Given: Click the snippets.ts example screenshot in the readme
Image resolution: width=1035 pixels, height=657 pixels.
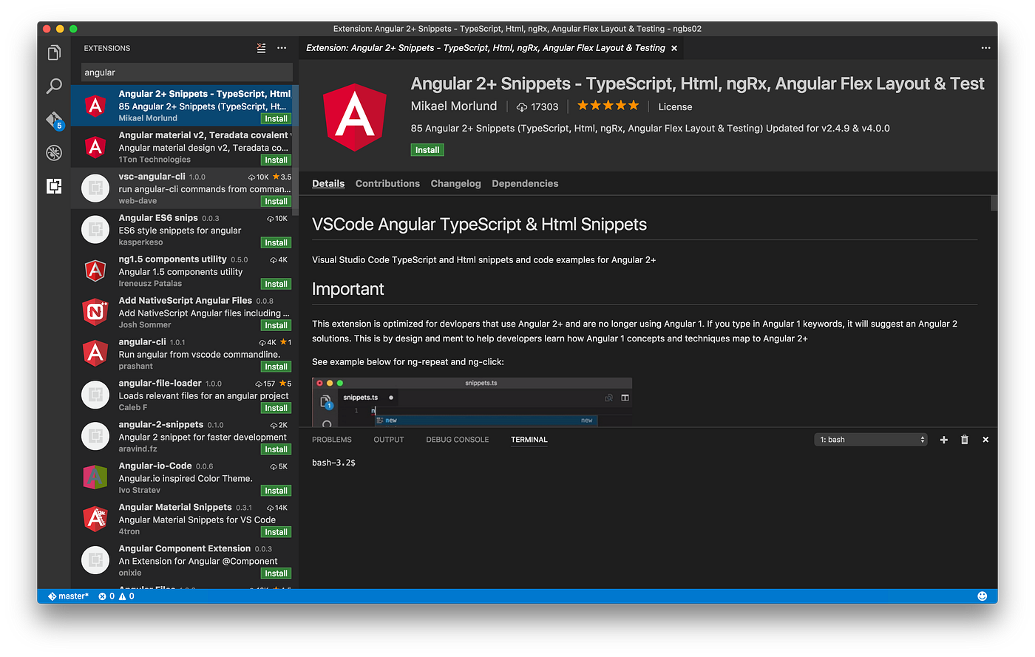Looking at the screenshot, I should pyautogui.click(x=472, y=402).
